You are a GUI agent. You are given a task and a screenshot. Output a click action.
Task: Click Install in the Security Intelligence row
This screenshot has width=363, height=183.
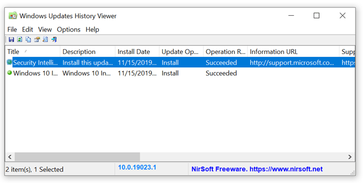[x=170, y=63]
